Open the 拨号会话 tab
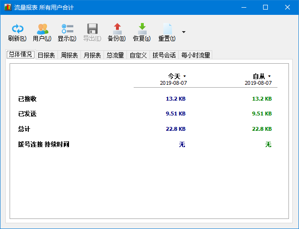This screenshot has height=229, width=299. [164, 55]
